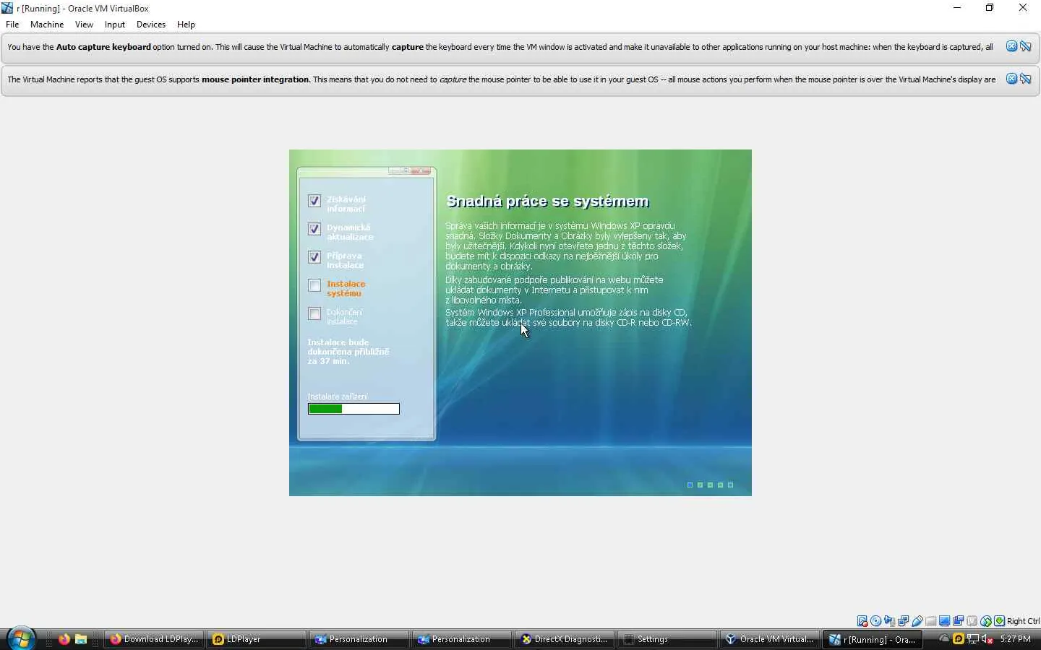This screenshot has width=1041, height=650.
Task: Click the USB devices status icon
Action: [917, 621]
